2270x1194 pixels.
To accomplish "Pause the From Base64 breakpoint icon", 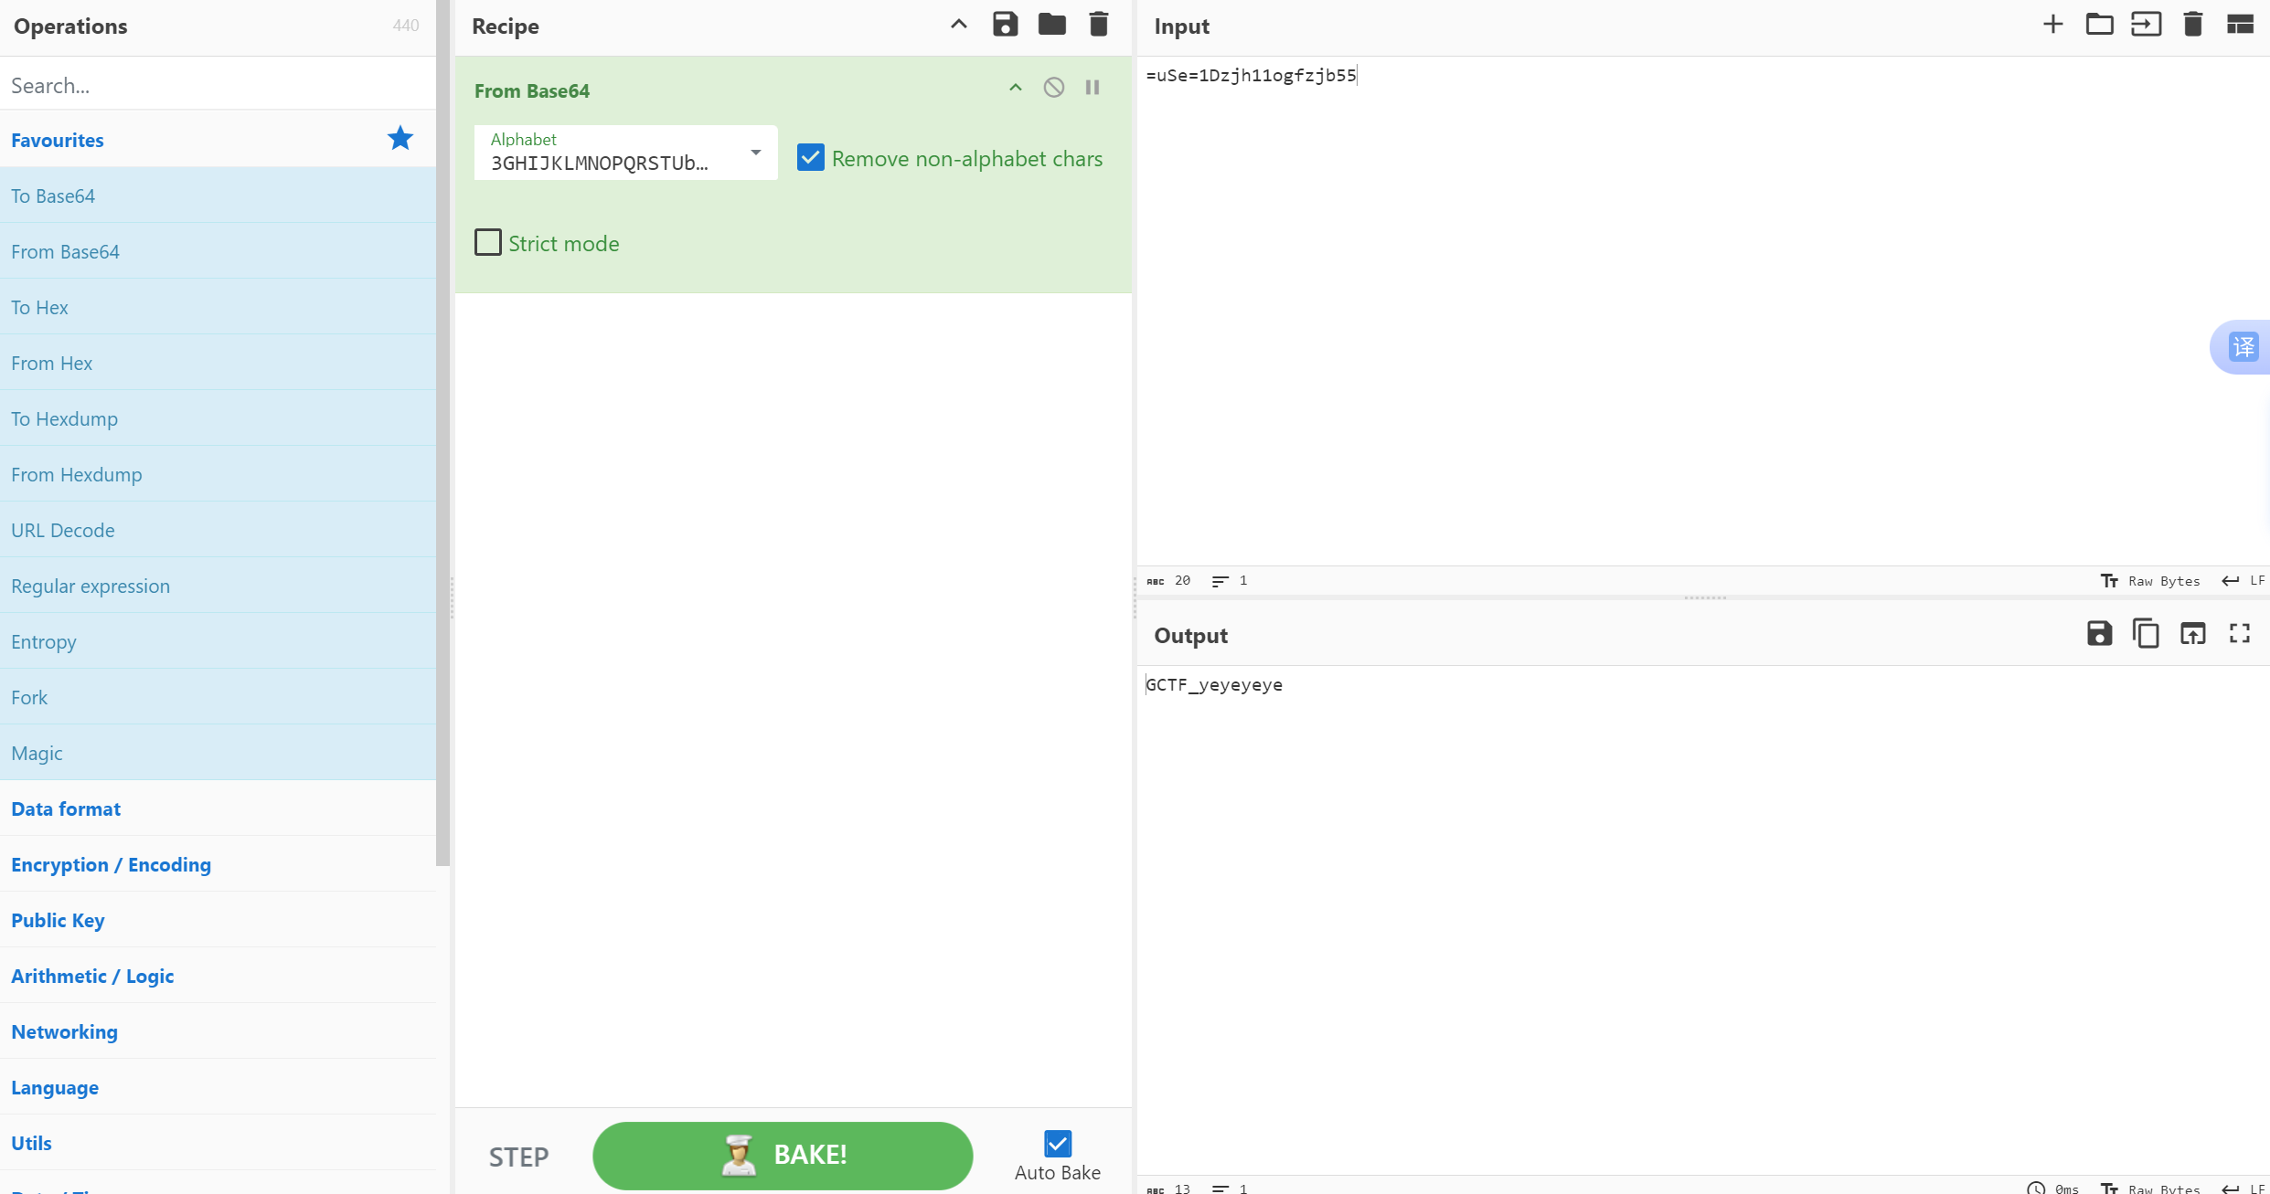I will [1092, 88].
